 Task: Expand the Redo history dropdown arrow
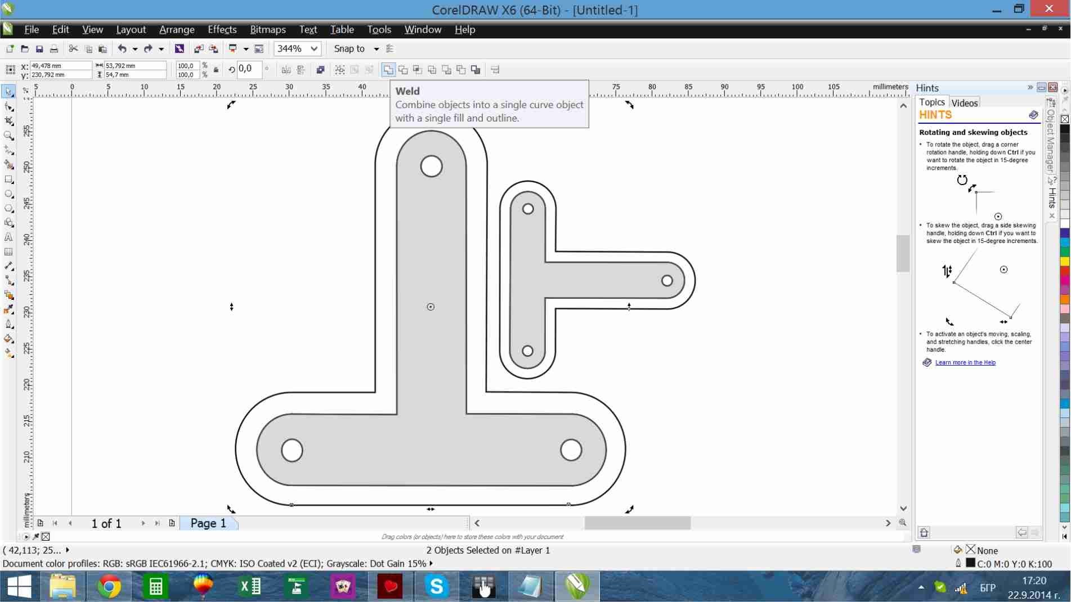[x=162, y=49]
